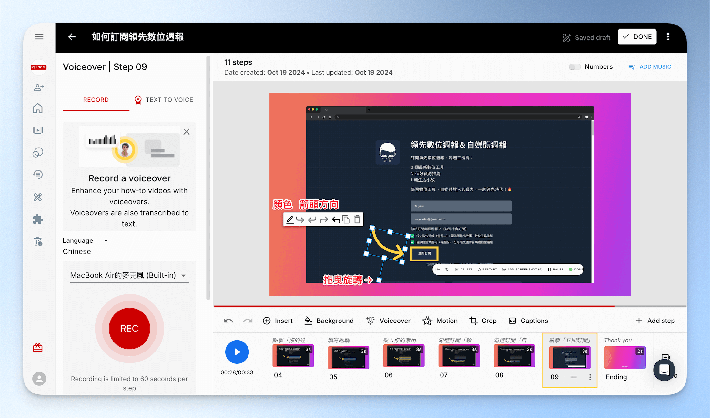The image size is (710, 418).
Task: Check the first weekly newsletter checkbox
Action: pos(412,236)
